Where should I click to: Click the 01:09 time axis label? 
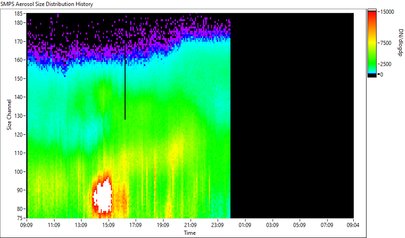click(245, 225)
